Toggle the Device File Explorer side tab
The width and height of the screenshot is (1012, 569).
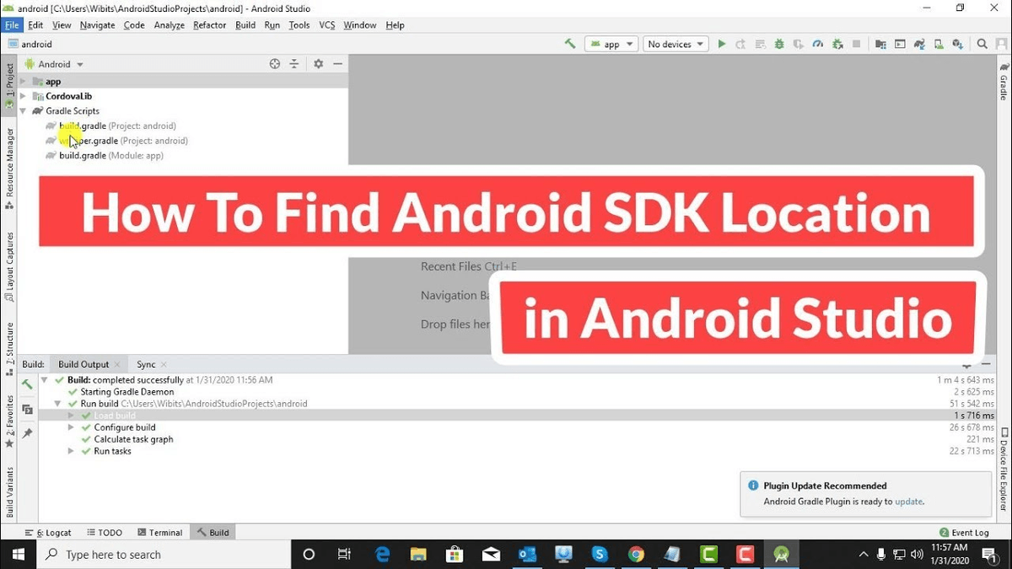point(1004,470)
